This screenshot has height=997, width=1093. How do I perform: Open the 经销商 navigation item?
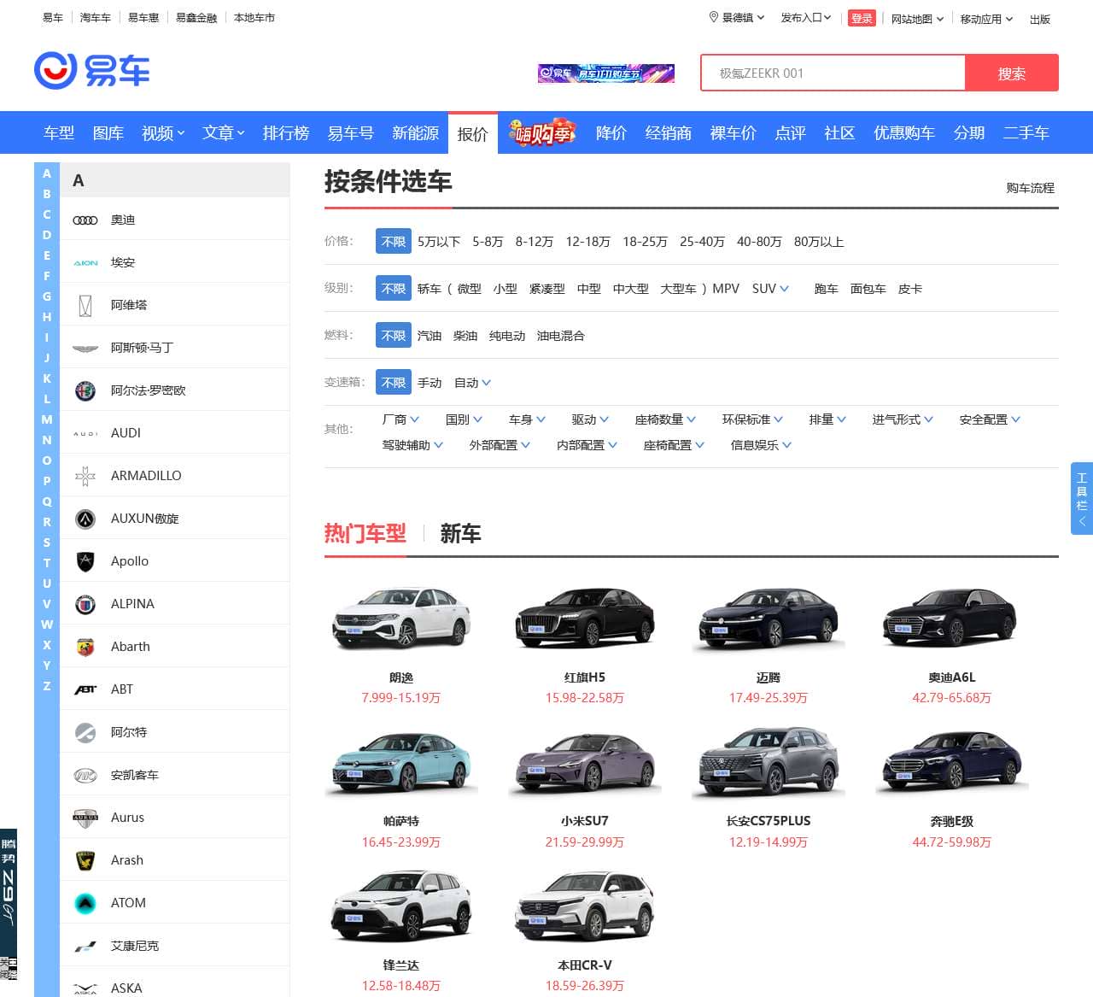click(x=669, y=132)
